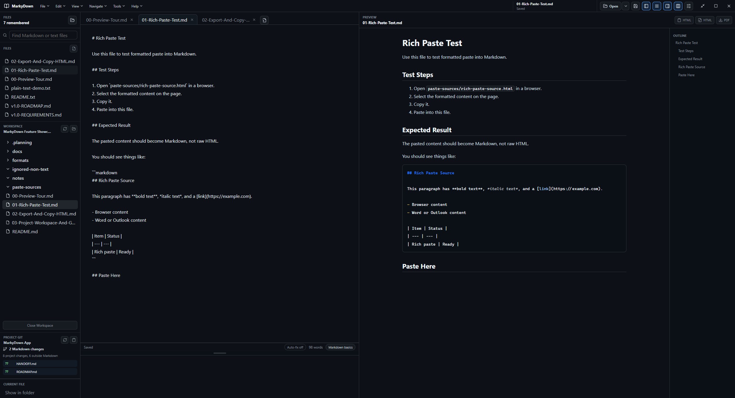Expand the .planning folder

tap(8, 142)
